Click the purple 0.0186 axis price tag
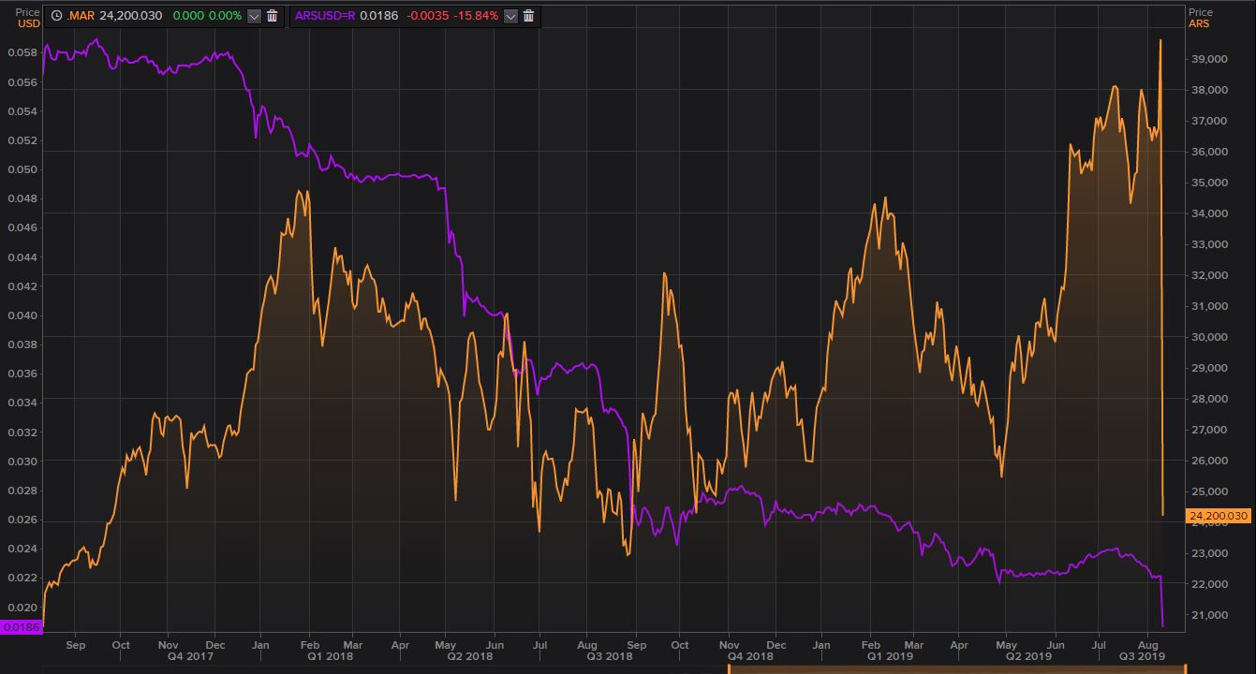This screenshot has height=674, width=1256. click(x=22, y=627)
